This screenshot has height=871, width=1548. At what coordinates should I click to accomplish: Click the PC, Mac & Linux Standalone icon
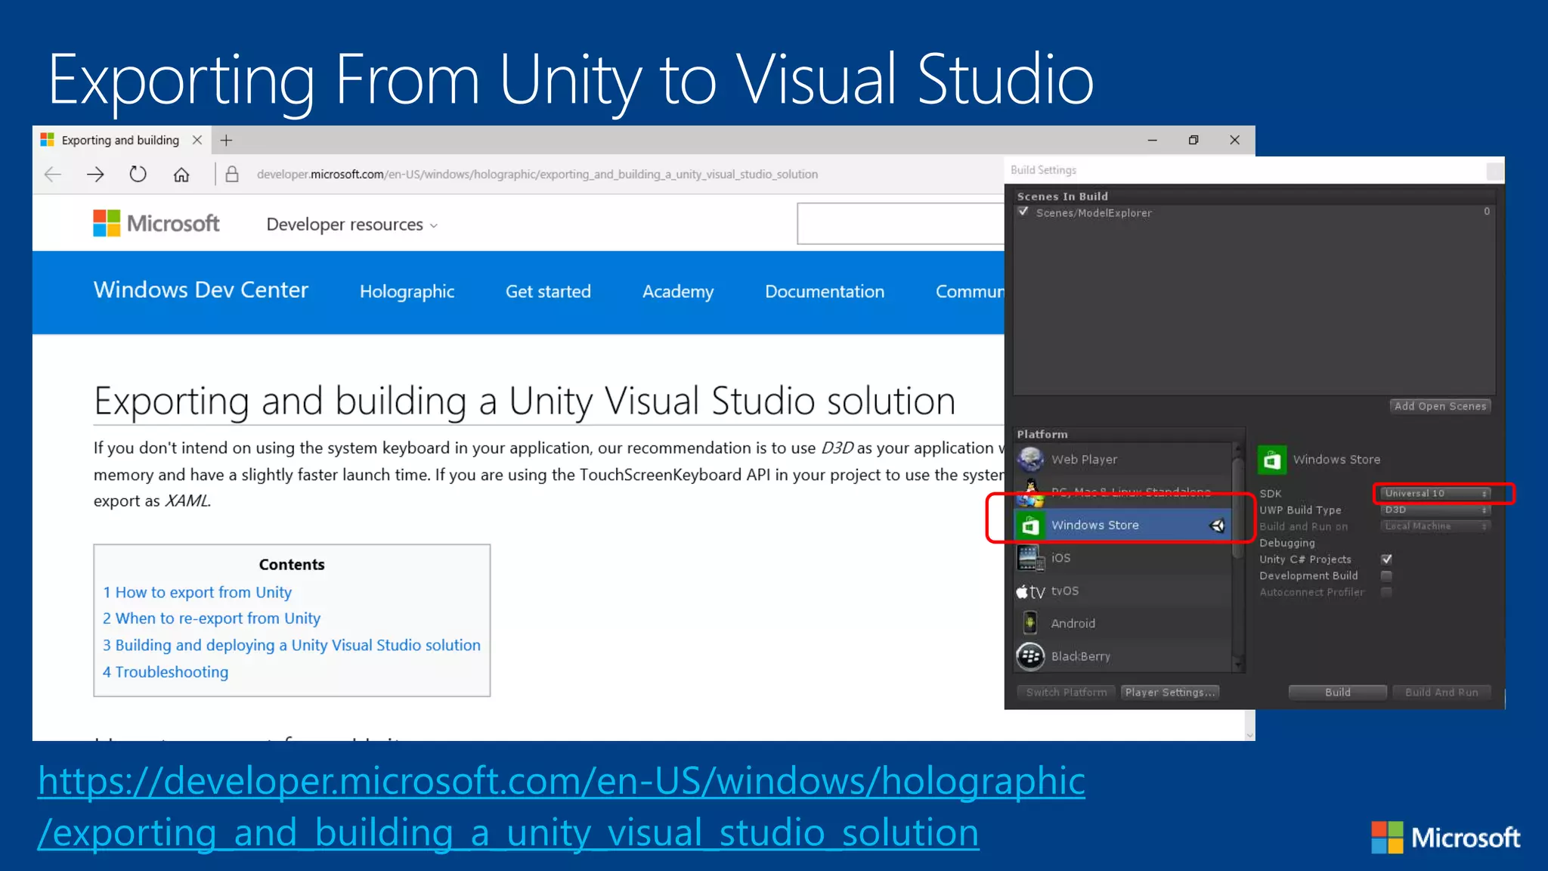coord(1030,492)
